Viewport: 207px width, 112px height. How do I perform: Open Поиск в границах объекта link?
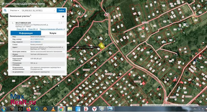point(52,29)
